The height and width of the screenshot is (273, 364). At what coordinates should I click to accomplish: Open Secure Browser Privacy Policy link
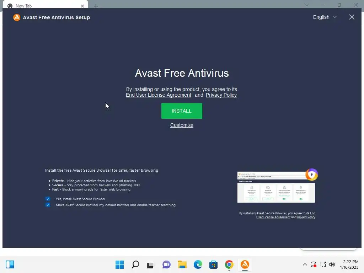tap(306, 217)
